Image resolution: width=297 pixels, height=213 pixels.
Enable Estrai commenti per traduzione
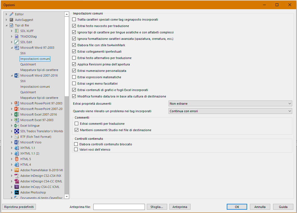pyautogui.click(x=77, y=124)
